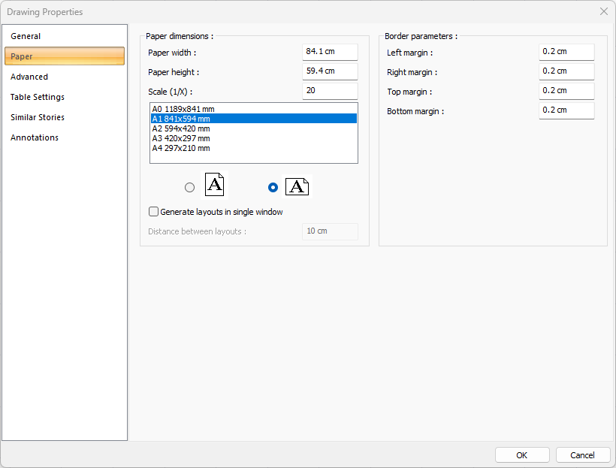The image size is (616, 468).
Task: Go to the Similar Stories section
Action: [x=38, y=117]
